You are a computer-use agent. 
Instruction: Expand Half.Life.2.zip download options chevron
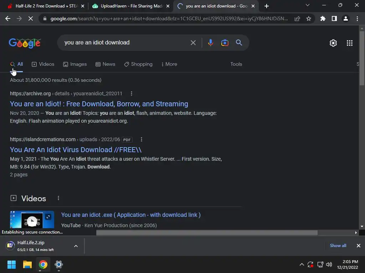[76, 246]
